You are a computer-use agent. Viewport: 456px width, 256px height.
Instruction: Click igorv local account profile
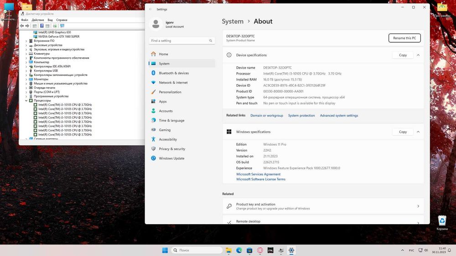tap(167, 24)
